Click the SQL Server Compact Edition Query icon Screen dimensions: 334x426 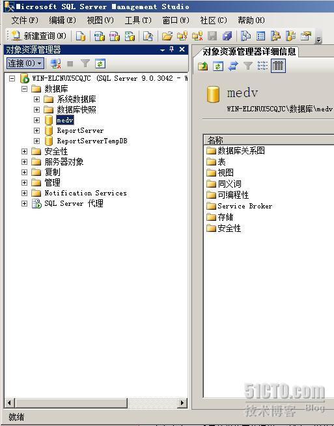[148, 36]
